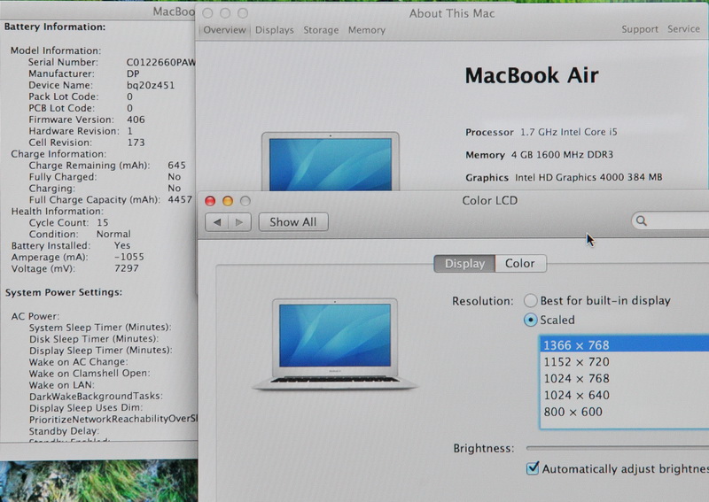Click the laptop display preview in Color LCD pane

coord(335,344)
